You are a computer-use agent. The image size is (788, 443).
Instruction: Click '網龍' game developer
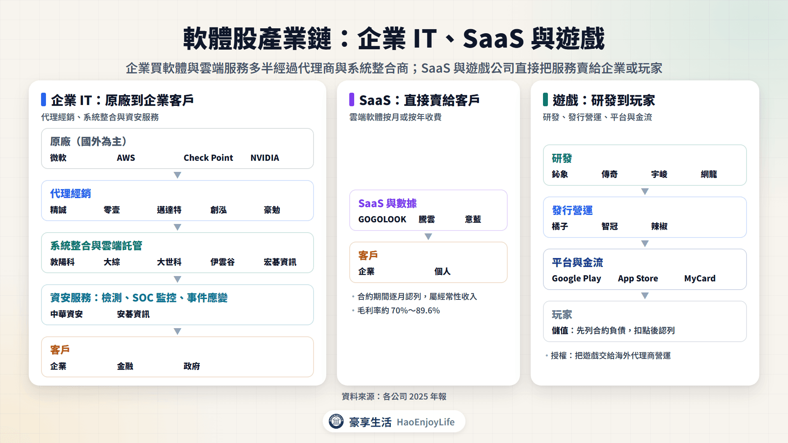(x=709, y=174)
